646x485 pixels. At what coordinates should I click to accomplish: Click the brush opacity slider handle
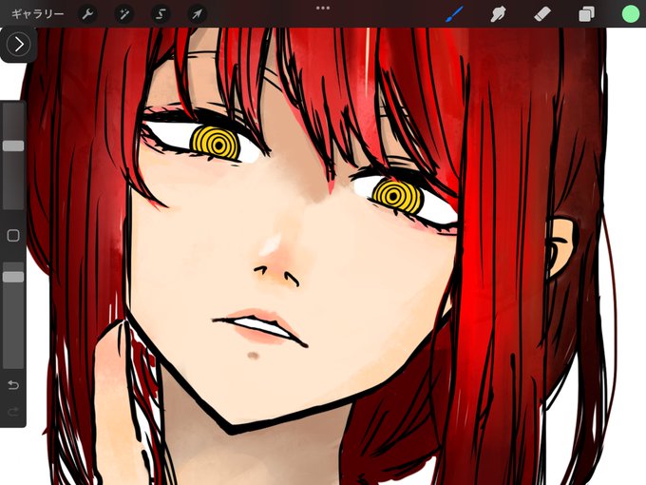[13, 277]
